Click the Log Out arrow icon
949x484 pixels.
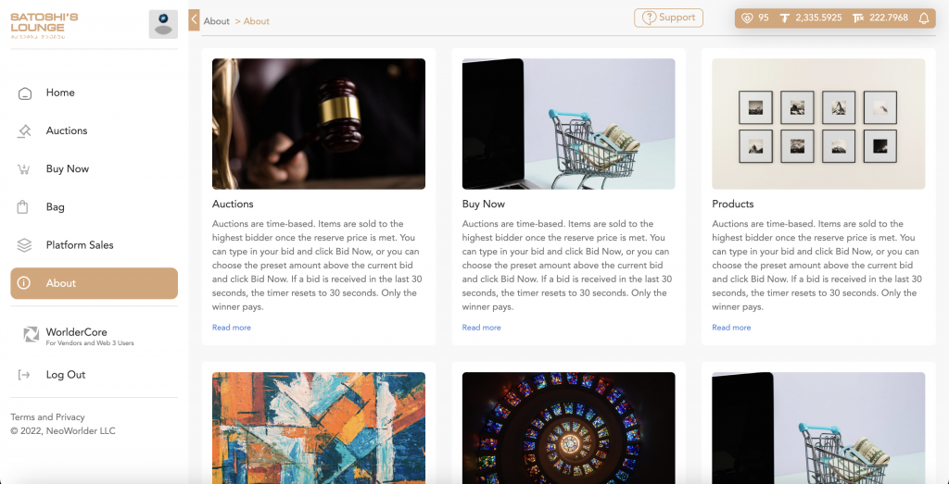pos(24,375)
